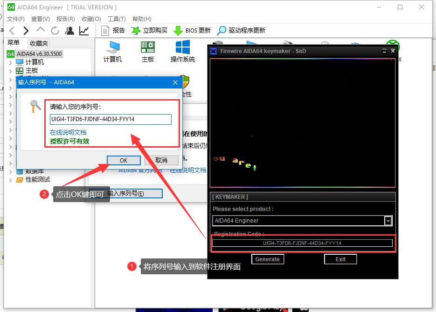
Task: Minimize the Firewire keymaker window
Action: pos(384,51)
